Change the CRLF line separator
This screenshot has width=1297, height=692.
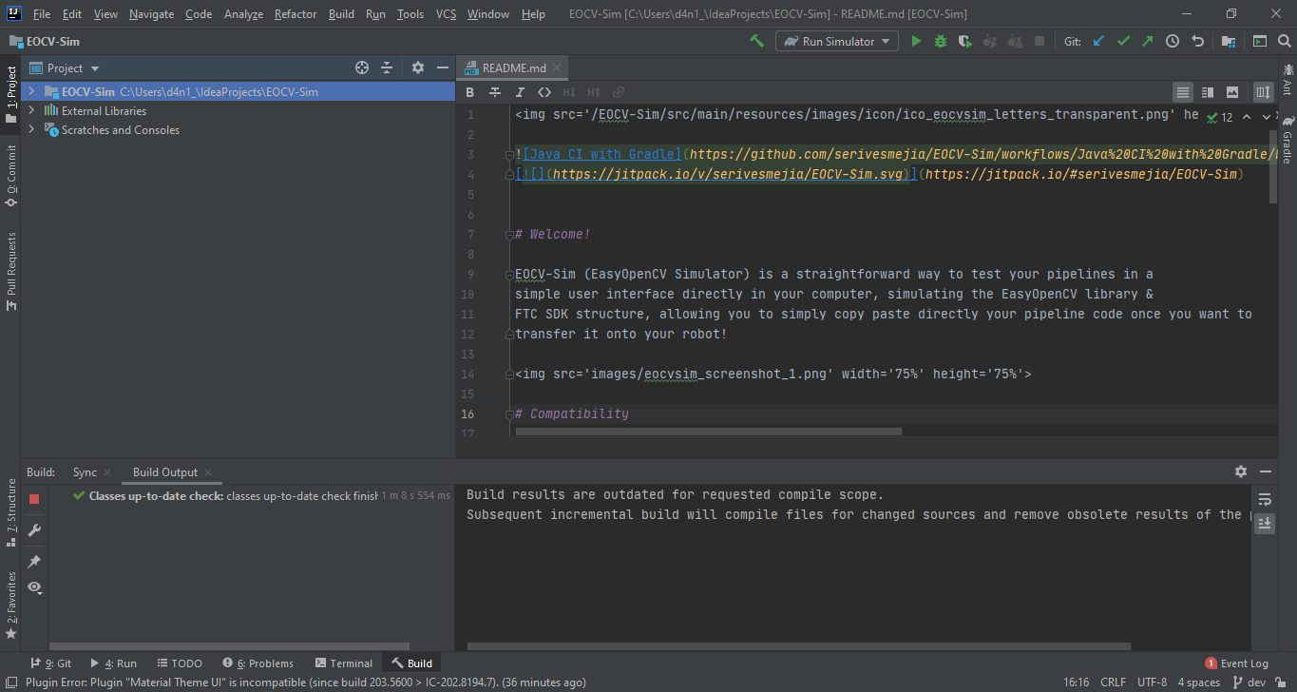[1113, 682]
